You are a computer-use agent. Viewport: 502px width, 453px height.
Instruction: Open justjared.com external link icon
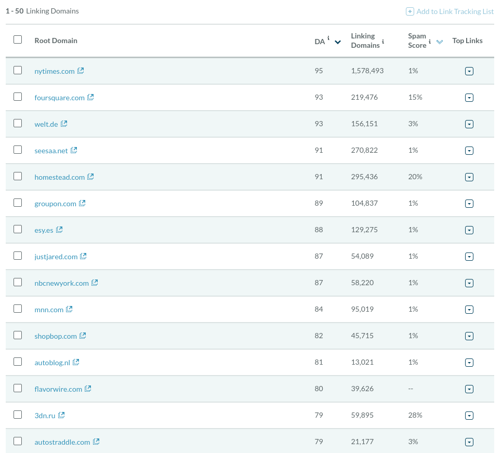tap(83, 256)
